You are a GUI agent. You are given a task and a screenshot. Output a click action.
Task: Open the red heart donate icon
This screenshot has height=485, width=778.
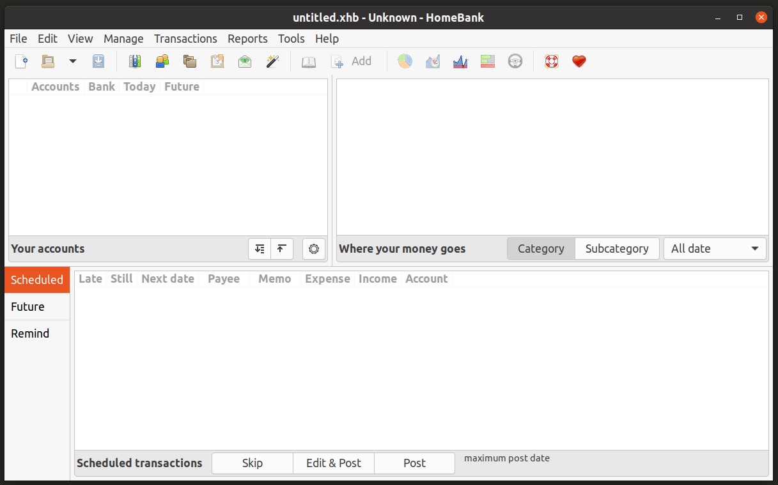pyautogui.click(x=579, y=61)
